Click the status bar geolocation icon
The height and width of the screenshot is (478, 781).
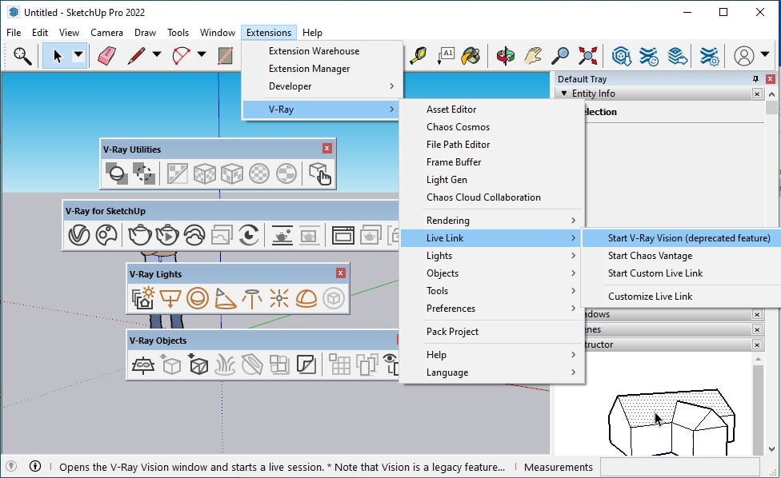[x=11, y=467]
